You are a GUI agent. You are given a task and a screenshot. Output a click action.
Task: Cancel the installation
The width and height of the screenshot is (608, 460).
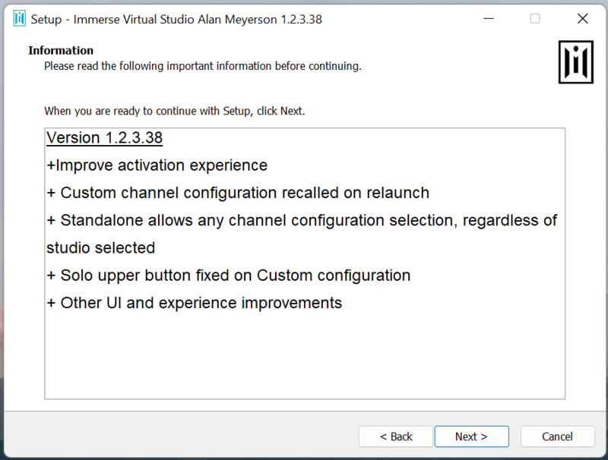[557, 436]
